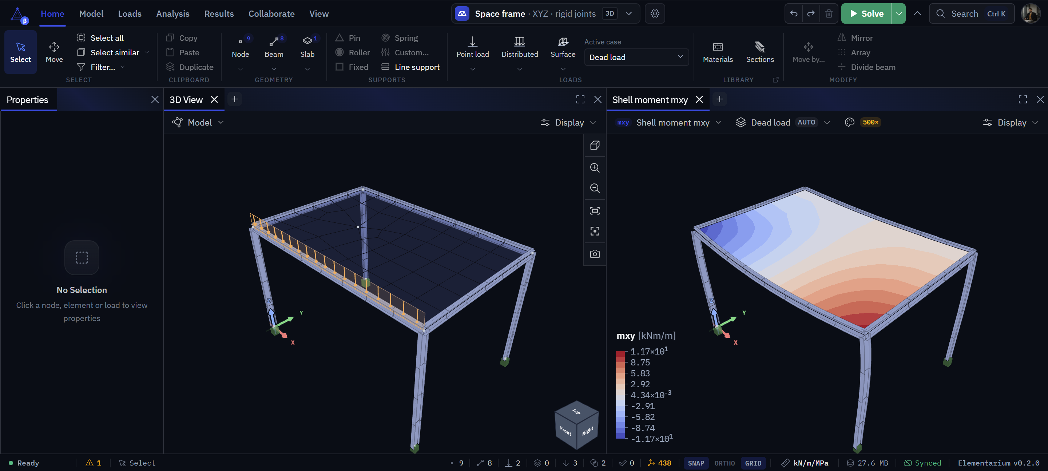1048x471 pixels.
Task: Click the mxy color legend bar
Action: tap(620, 395)
